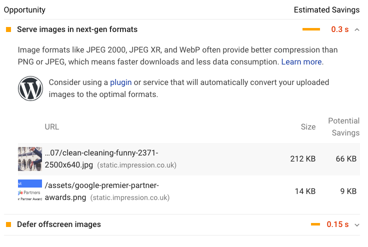368x247 pixels.
Task: Click the google-premier-partner-awards.png URL
Action: 102,191
